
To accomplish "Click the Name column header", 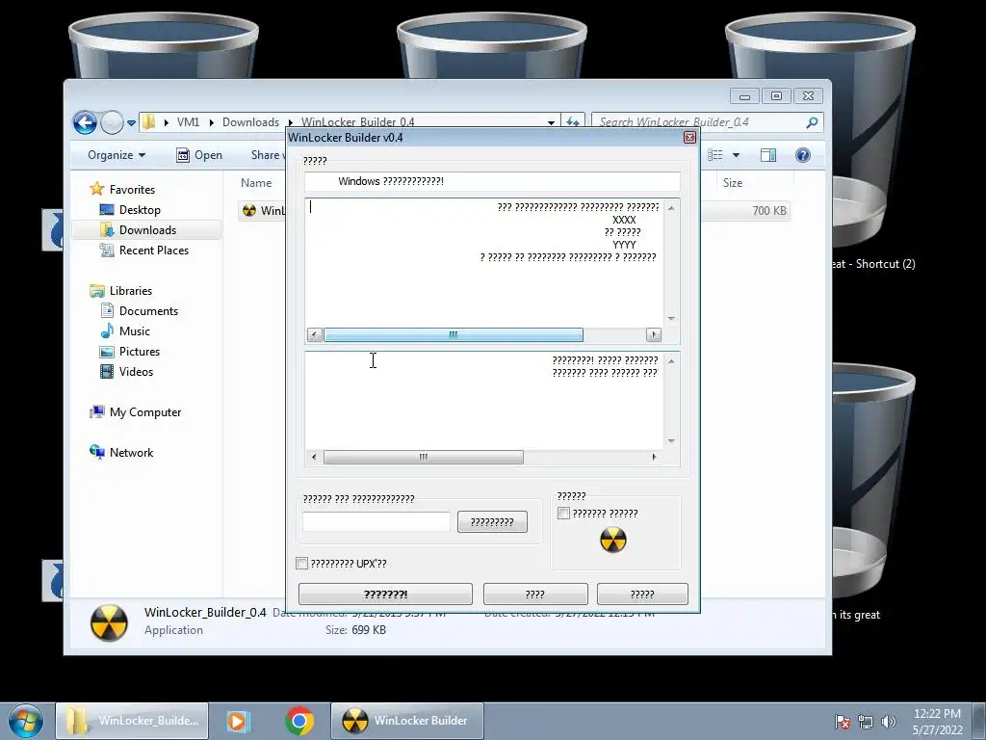I will point(256,182).
